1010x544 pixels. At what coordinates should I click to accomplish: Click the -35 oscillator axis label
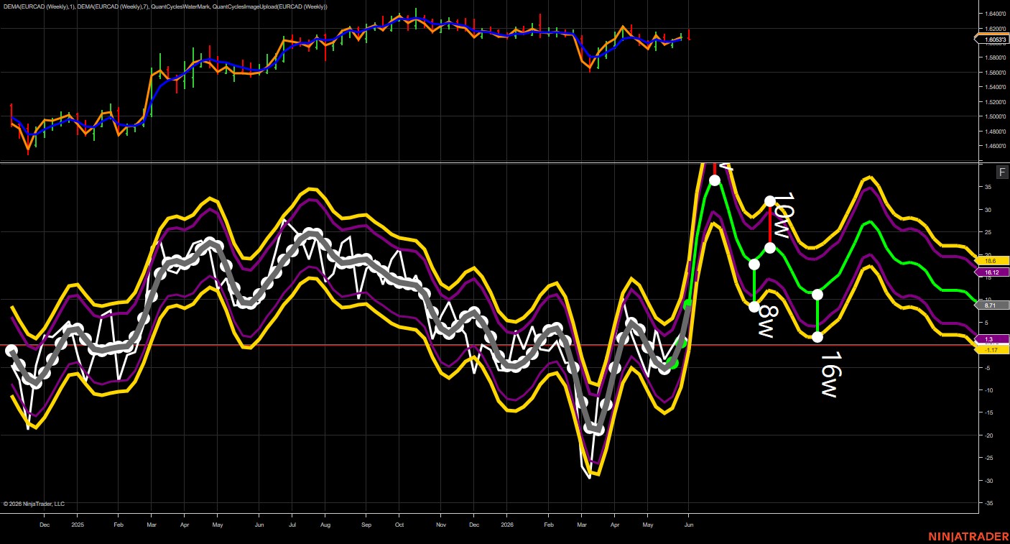click(x=988, y=503)
